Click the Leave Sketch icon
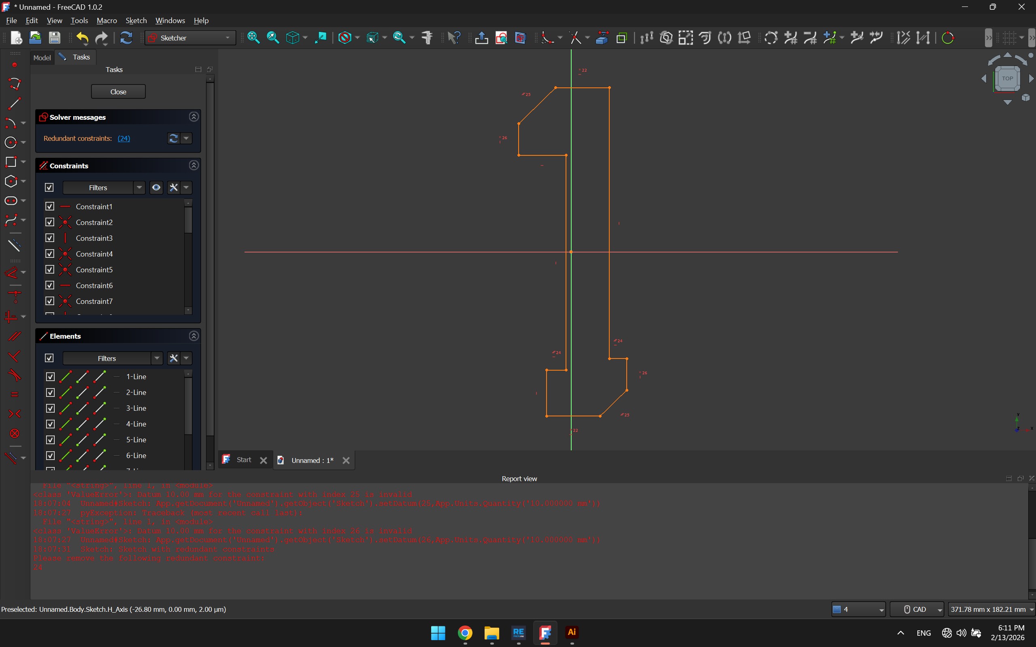The width and height of the screenshot is (1036, 647). point(482,38)
